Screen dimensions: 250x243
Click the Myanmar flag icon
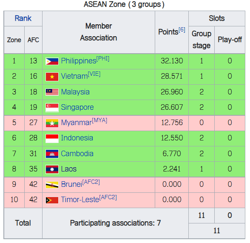[52, 123]
